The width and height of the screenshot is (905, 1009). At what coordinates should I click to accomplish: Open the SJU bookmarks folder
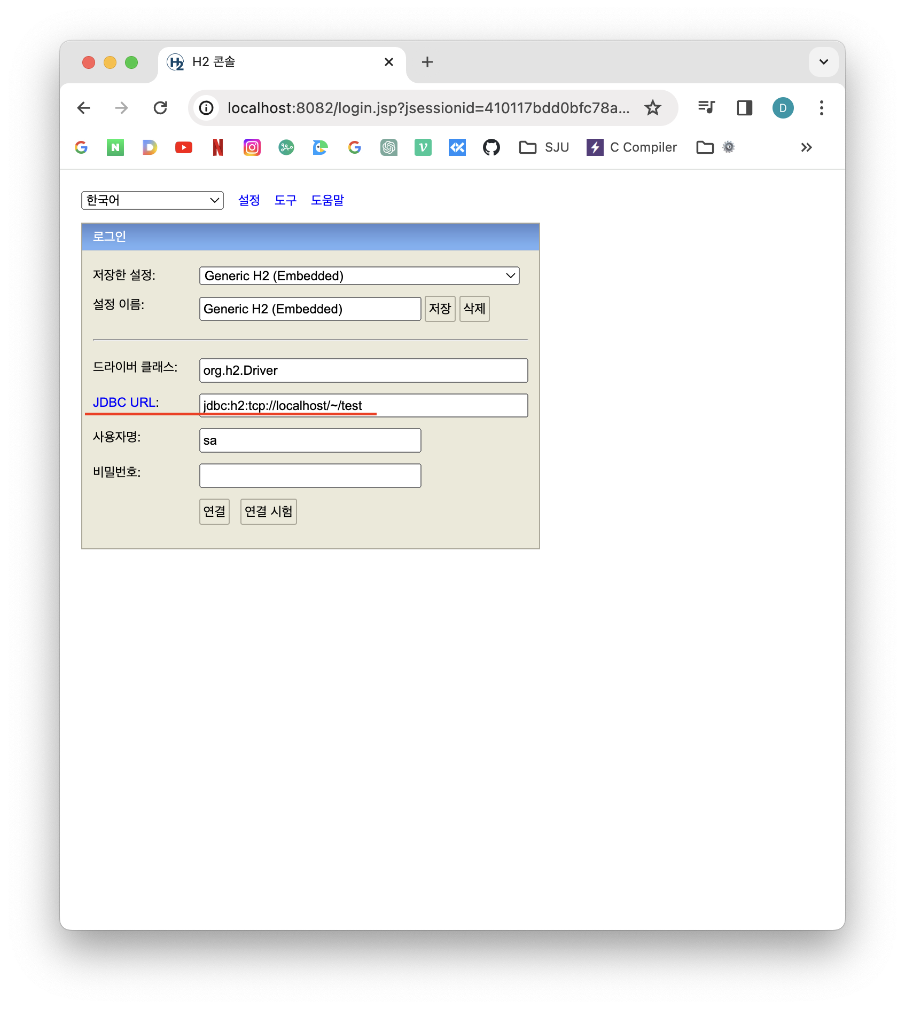click(544, 147)
